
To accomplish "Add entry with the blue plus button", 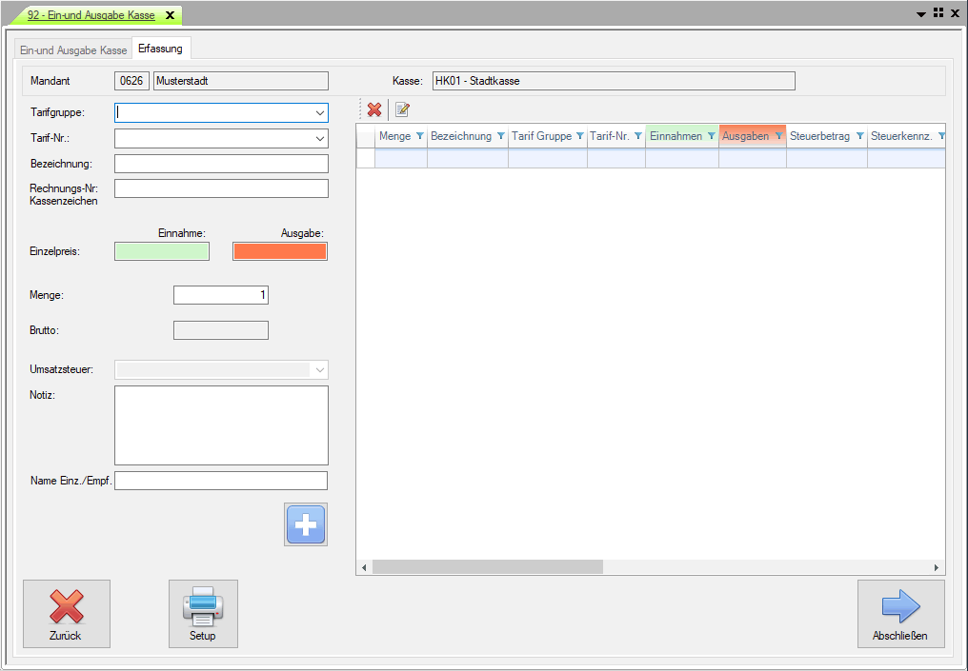I will (x=306, y=524).
